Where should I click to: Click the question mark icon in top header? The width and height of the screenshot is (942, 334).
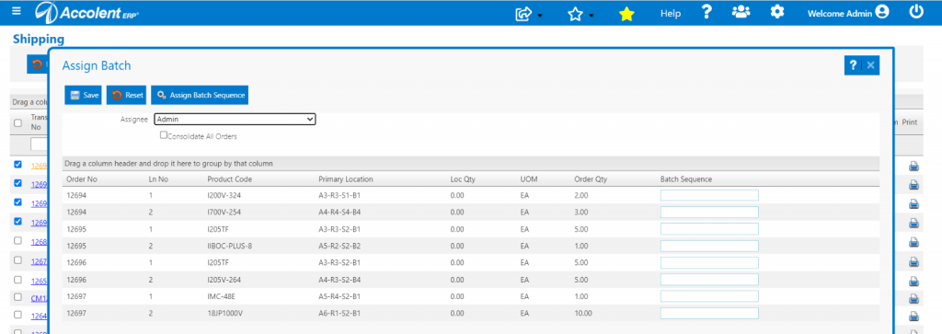706,12
